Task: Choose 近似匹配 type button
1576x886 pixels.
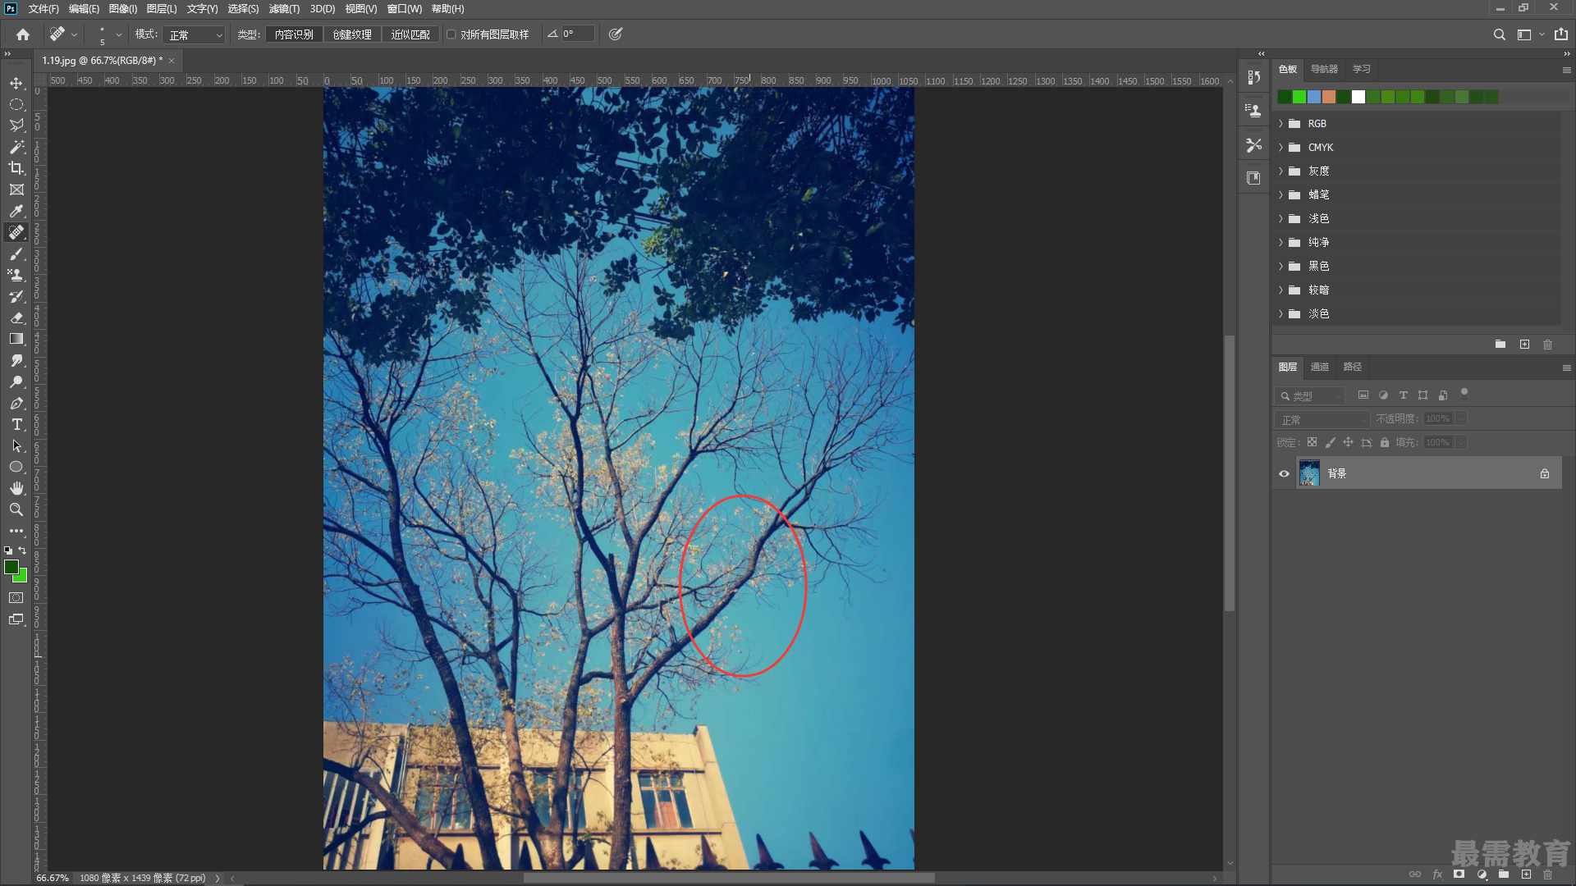Action: tap(410, 34)
